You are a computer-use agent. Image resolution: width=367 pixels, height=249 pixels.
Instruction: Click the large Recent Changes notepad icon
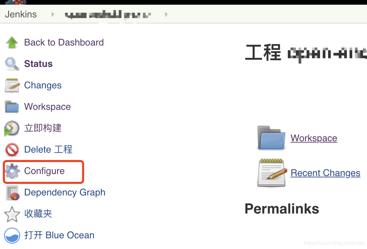pos(272,173)
